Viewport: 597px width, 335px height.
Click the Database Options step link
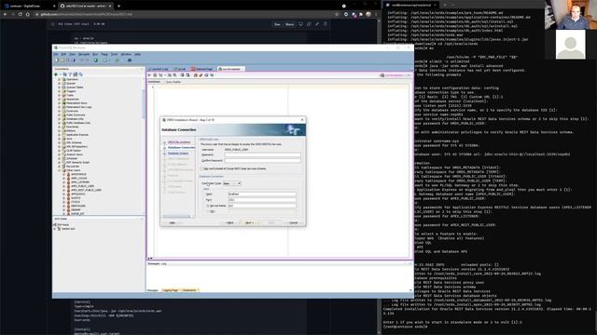tap(178, 153)
